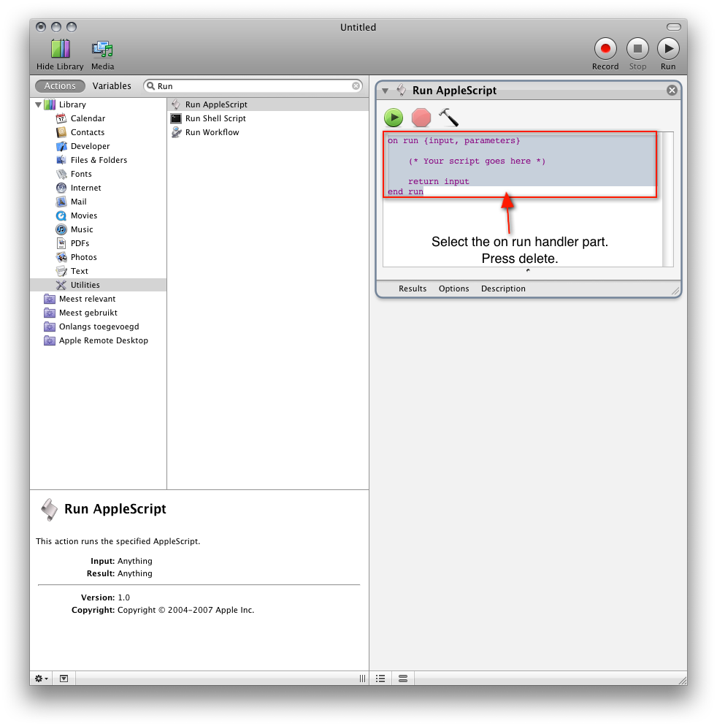This screenshot has height=726, width=717.
Task: Open the gear action menu
Action: pyautogui.click(x=41, y=679)
